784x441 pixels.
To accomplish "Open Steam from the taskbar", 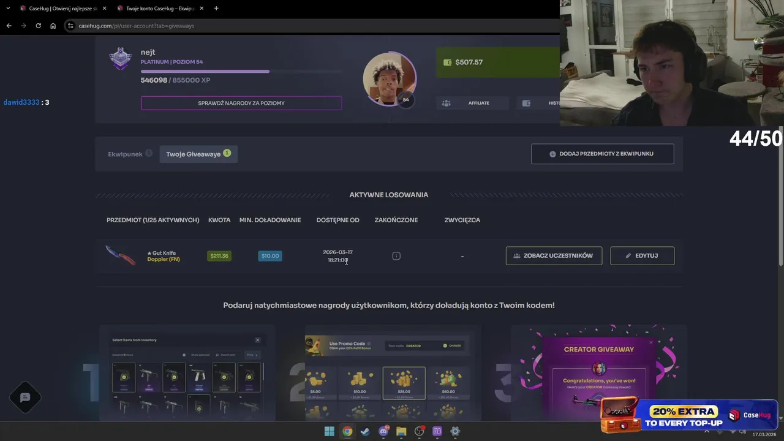I will coord(365,431).
